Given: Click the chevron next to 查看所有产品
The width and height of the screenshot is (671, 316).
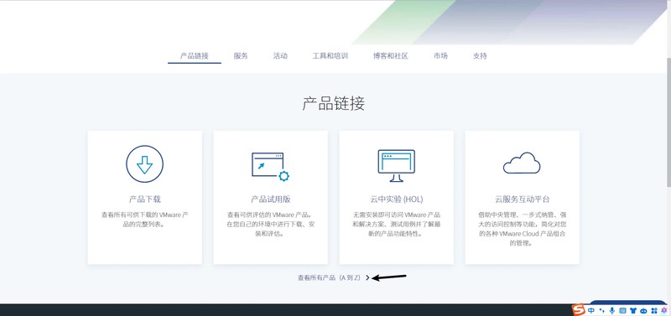Looking at the screenshot, I should click(x=367, y=277).
